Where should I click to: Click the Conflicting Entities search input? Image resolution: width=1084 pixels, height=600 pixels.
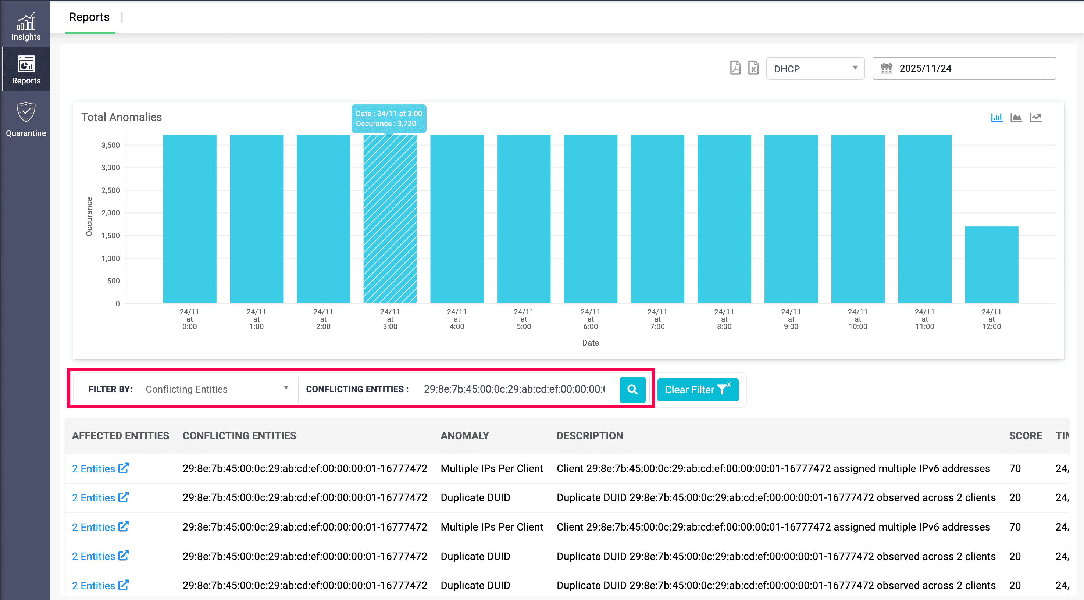[x=514, y=389]
